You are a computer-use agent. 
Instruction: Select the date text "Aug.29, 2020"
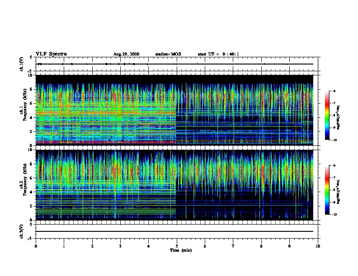click(126, 54)
